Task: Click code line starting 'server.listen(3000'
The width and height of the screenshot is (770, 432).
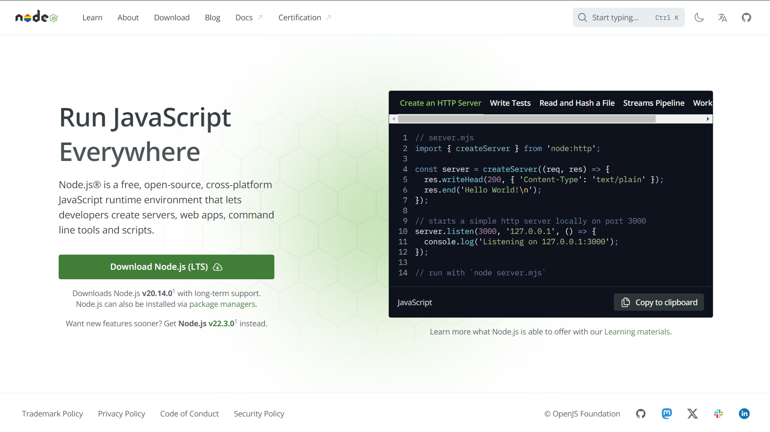Action: point(506,231)
